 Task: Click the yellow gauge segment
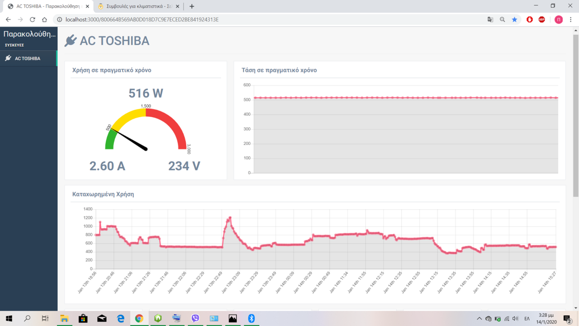coord(128,117)
